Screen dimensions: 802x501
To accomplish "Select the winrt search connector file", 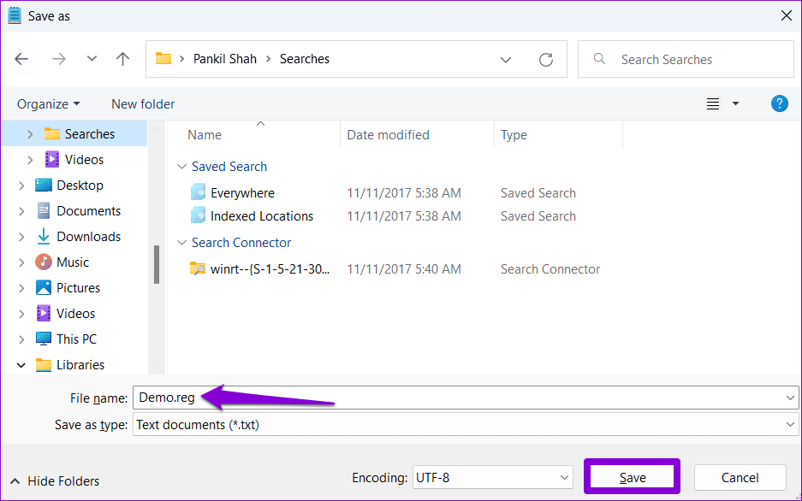I will click(x=270, y=268).
